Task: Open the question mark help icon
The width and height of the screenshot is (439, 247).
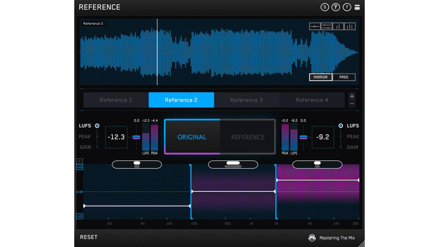Action: click(346, 7)
